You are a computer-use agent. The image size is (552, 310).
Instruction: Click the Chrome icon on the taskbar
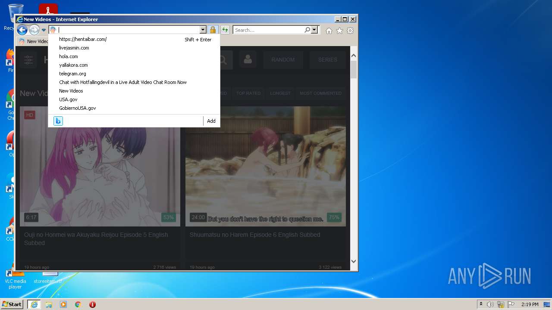78,304
